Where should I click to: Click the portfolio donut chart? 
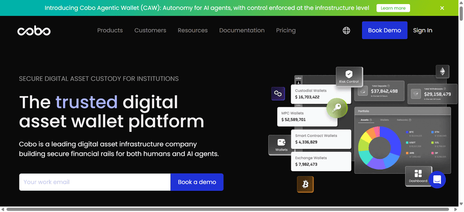(379, 148)
